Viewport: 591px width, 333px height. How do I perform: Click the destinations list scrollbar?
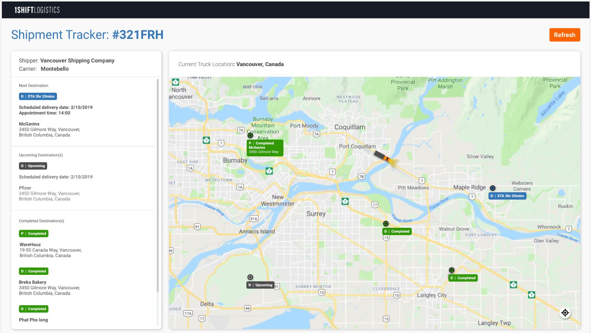pyautogui.click(x=158, y=185)
